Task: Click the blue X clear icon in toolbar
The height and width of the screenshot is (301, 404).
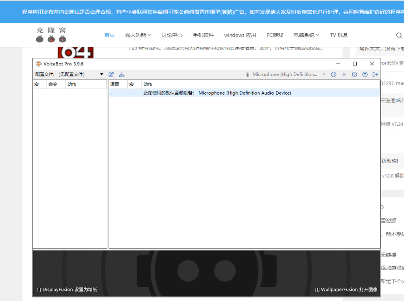Action: coord(344,74)
